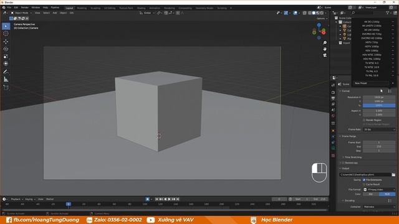Open the Tool properties tab icon

333,85
